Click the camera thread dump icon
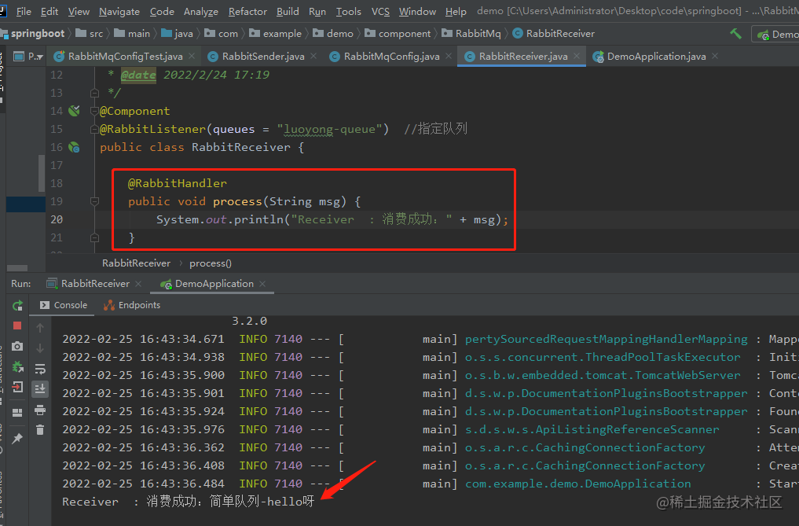 click(17, 346)
